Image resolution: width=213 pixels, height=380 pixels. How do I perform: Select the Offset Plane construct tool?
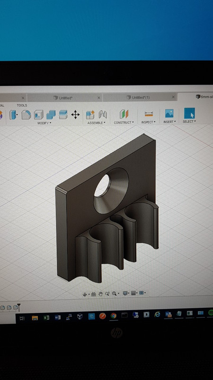point(124,114)
